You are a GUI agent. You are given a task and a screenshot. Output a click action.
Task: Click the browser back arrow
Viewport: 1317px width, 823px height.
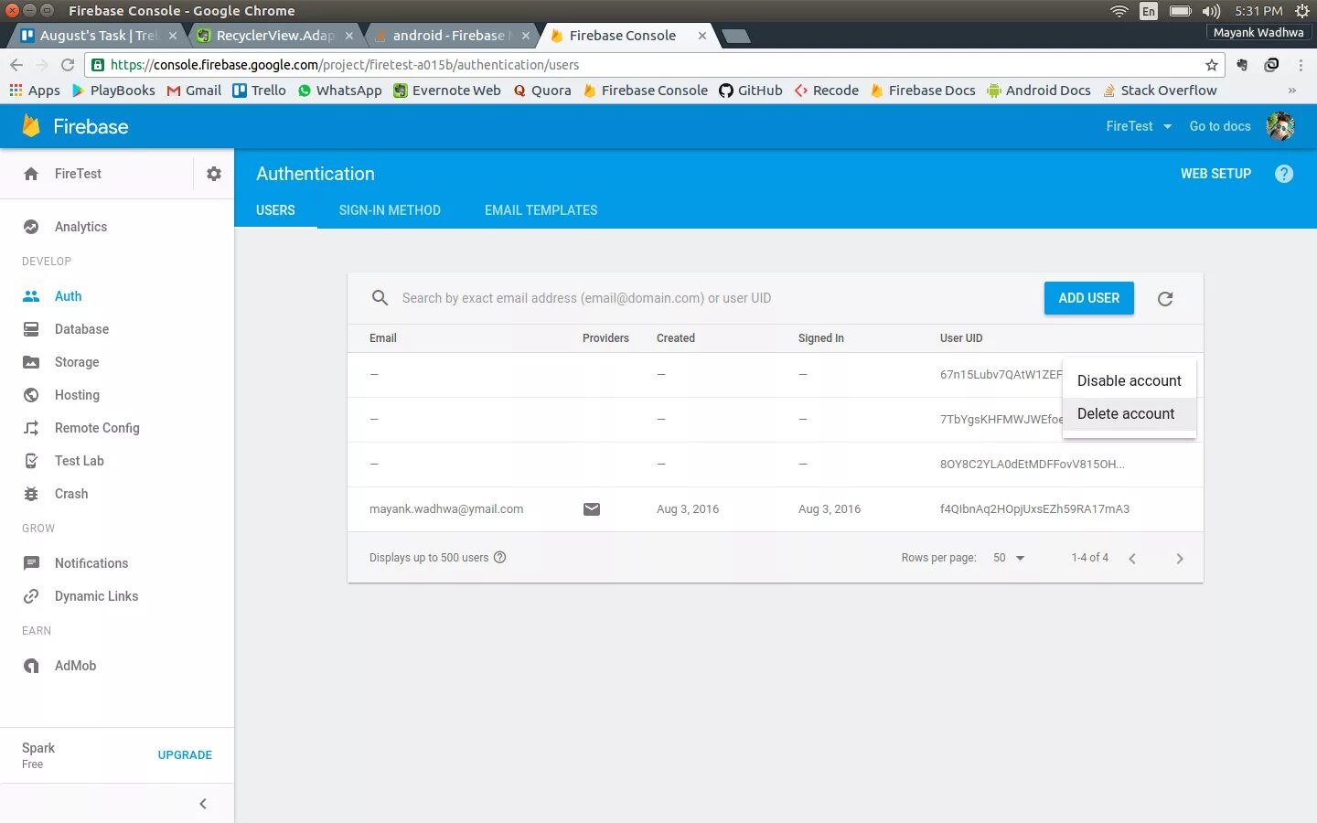point(16,65)
